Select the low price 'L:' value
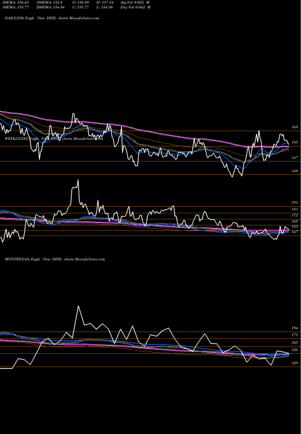 [105, 7]
